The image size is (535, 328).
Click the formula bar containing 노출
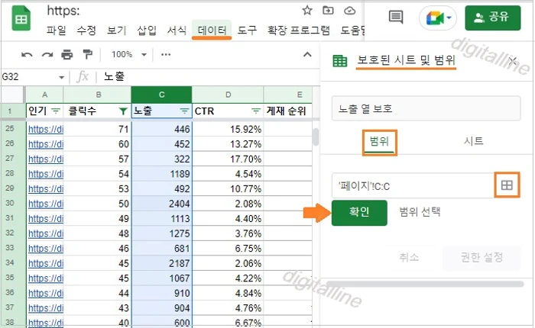pyautogui.click(x=210, y=76)
